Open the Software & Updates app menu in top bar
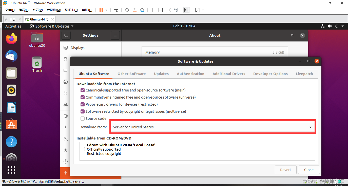This screenshot has height=186, width=348. point(52,26)
